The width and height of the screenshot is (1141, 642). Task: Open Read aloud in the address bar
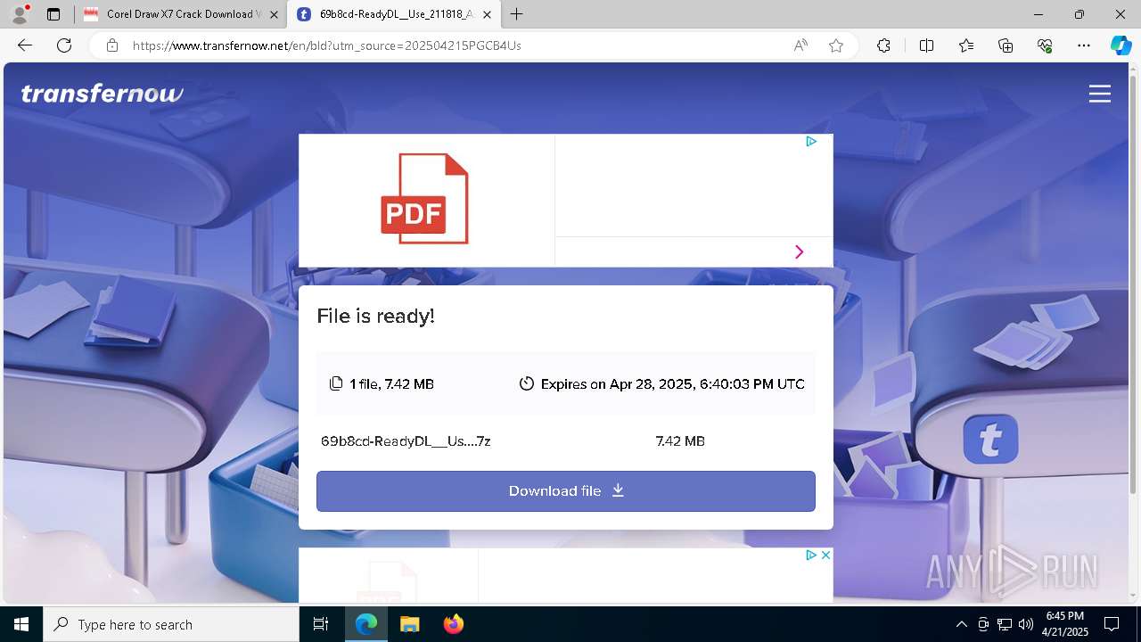tap(800, 45)
